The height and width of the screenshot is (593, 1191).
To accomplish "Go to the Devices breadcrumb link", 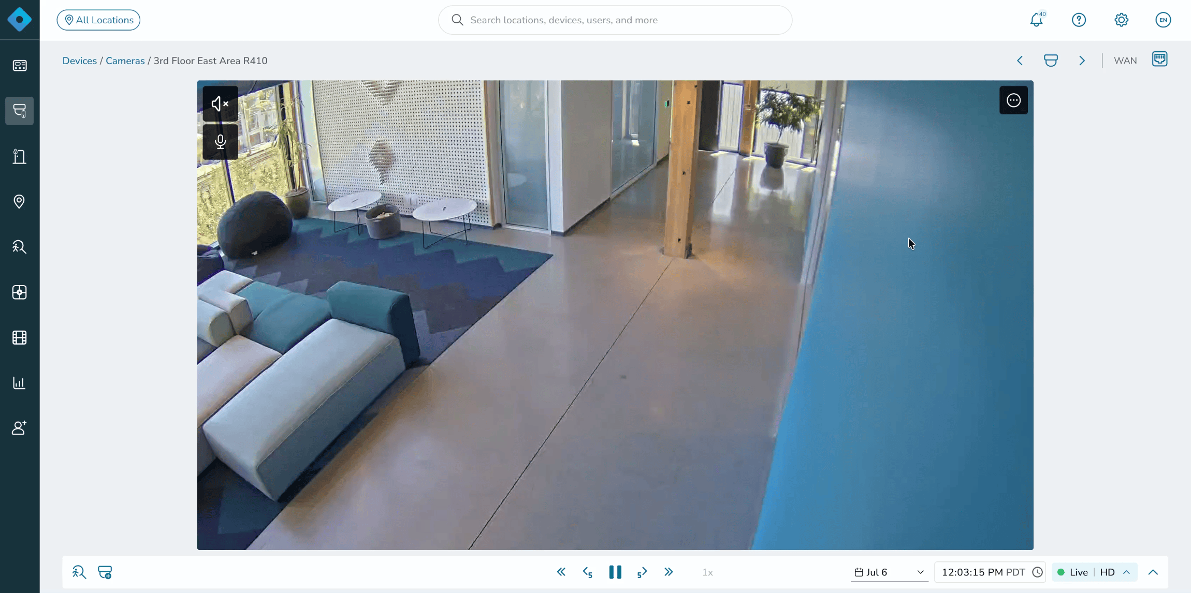I will (x=79, y=61).
